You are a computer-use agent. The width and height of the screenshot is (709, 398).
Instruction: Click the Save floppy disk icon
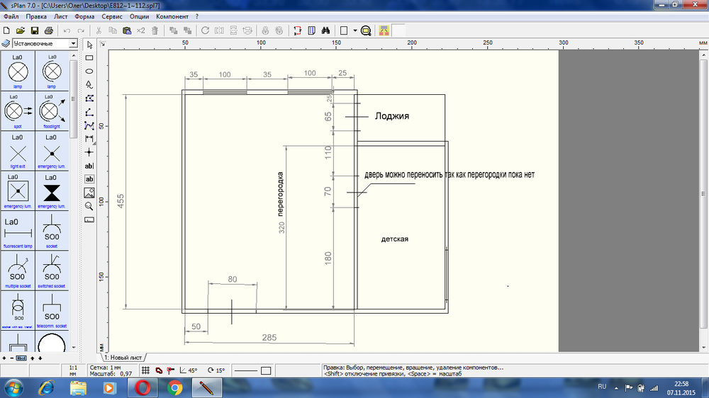coord(35,30)
